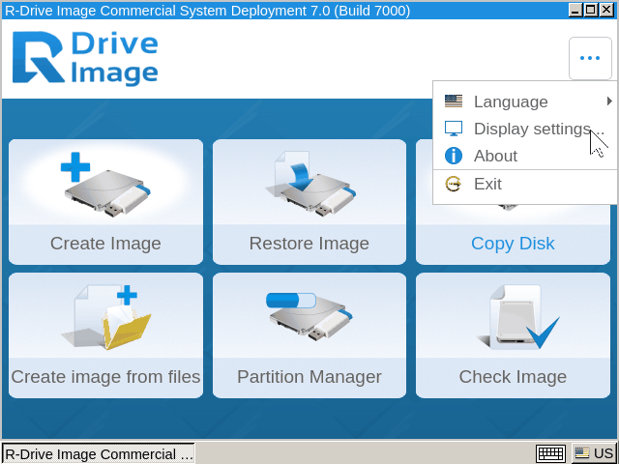Screen dimensions: 619x464
Task: Close the R-Drive Image window
Action: tap(606, 10)
